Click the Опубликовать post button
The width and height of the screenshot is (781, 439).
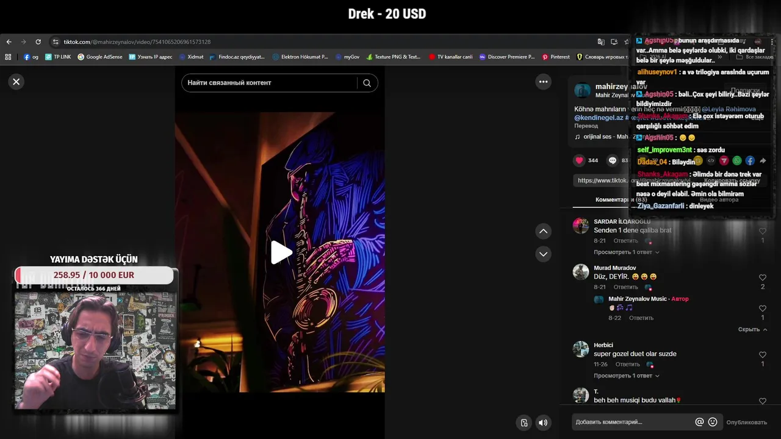746,423
